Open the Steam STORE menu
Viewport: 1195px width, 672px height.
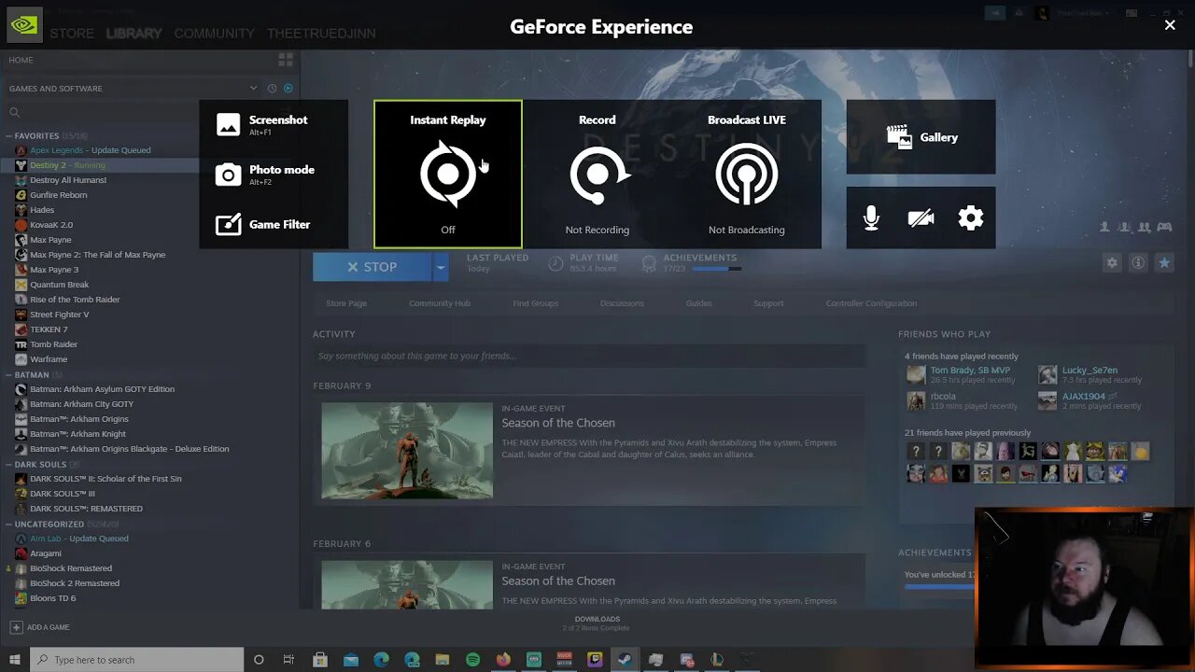point(72,33)
